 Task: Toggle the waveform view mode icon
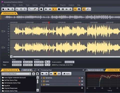75,9
